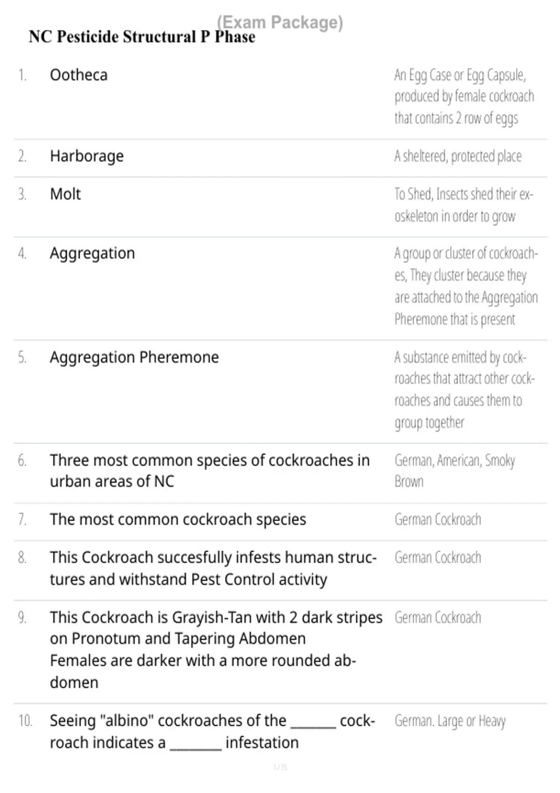Click the 'German. Large or Heavy' answer
Screen dimensions: 560x793
click(450, 721)
